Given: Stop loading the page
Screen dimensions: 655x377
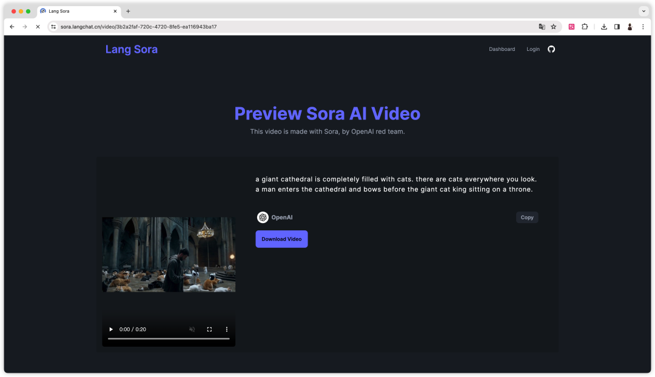Looking at the screenshot, I should click(38, 27).
